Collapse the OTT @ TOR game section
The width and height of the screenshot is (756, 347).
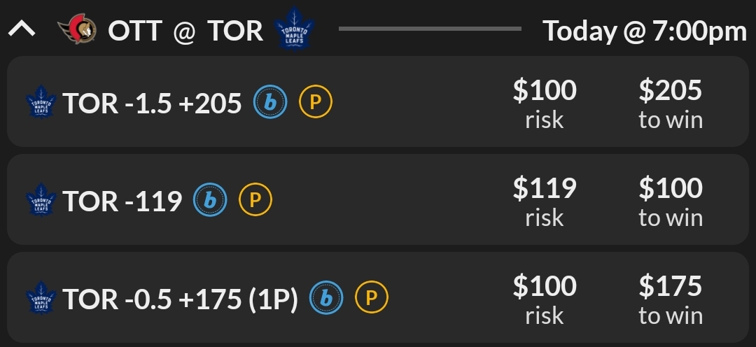coord(22,30)
